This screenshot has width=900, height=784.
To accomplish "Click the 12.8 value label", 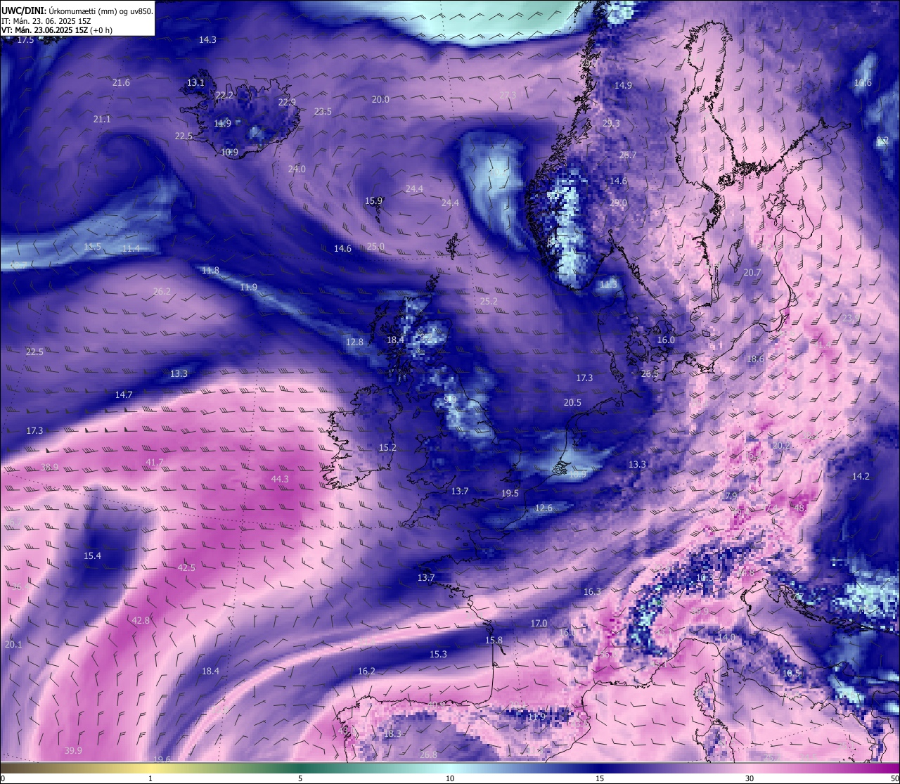I will 354,342.
